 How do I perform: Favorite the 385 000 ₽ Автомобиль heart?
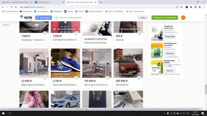point(139,78)
